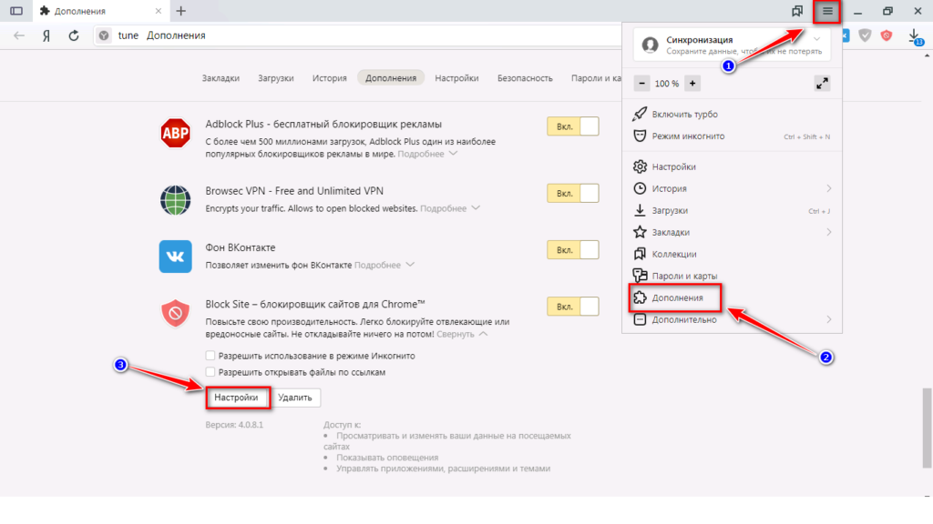The width and height of the screenshot is (933, 524).
Task: Expand Подробнее for Adblock Plus
Action: click(x=427, y=155)
